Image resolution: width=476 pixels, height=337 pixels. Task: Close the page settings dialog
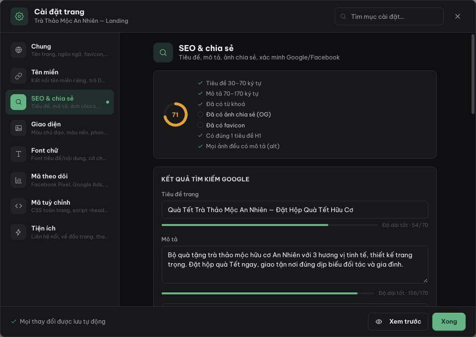(458, 16)
